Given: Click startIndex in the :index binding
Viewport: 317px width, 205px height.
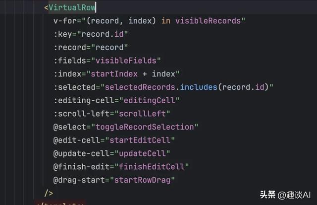Looking at the screenshot, I should 114,74.
